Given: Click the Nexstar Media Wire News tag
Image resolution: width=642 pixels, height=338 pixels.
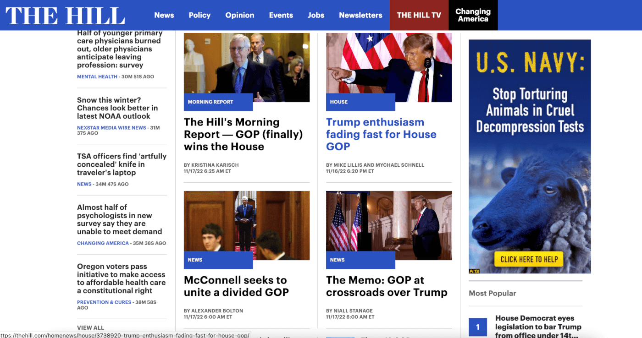Looking at the screenshot, I should (111, 128).
